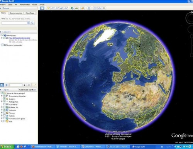Add a polygon from the toolbar
The image size is (193, 149).
pyautogui.click(x=53, y=8)
